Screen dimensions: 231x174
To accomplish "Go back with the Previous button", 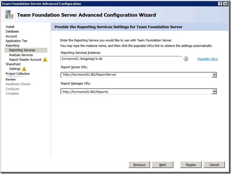I will [139, 165].
